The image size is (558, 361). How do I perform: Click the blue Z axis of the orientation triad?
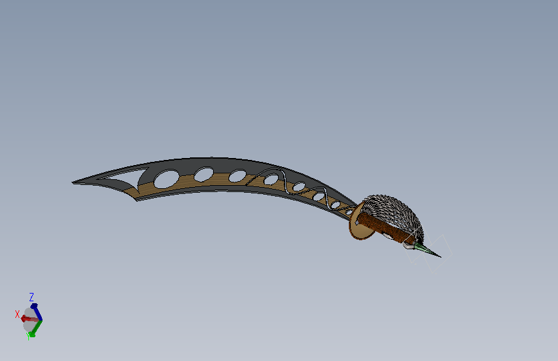click(x=37, y=312)
